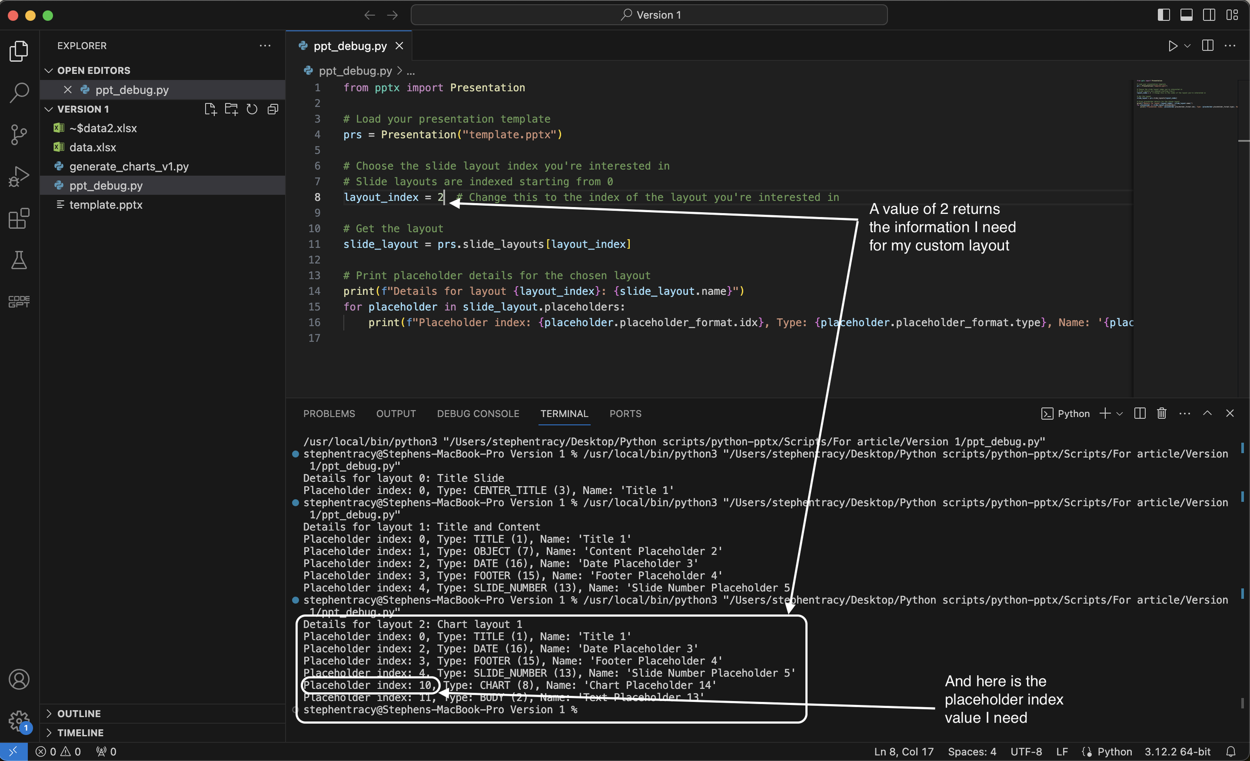Open generate_charts_v1.py in explorer
Viewport: 1250px width, 761px height.
tap(129, 167)
